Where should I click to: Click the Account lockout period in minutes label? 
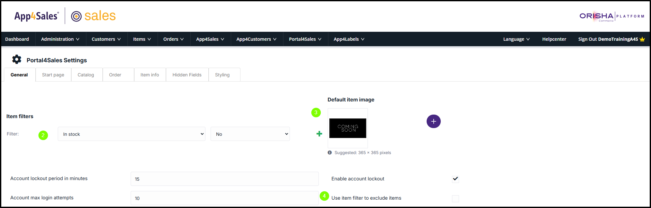(x=49, y=178)
